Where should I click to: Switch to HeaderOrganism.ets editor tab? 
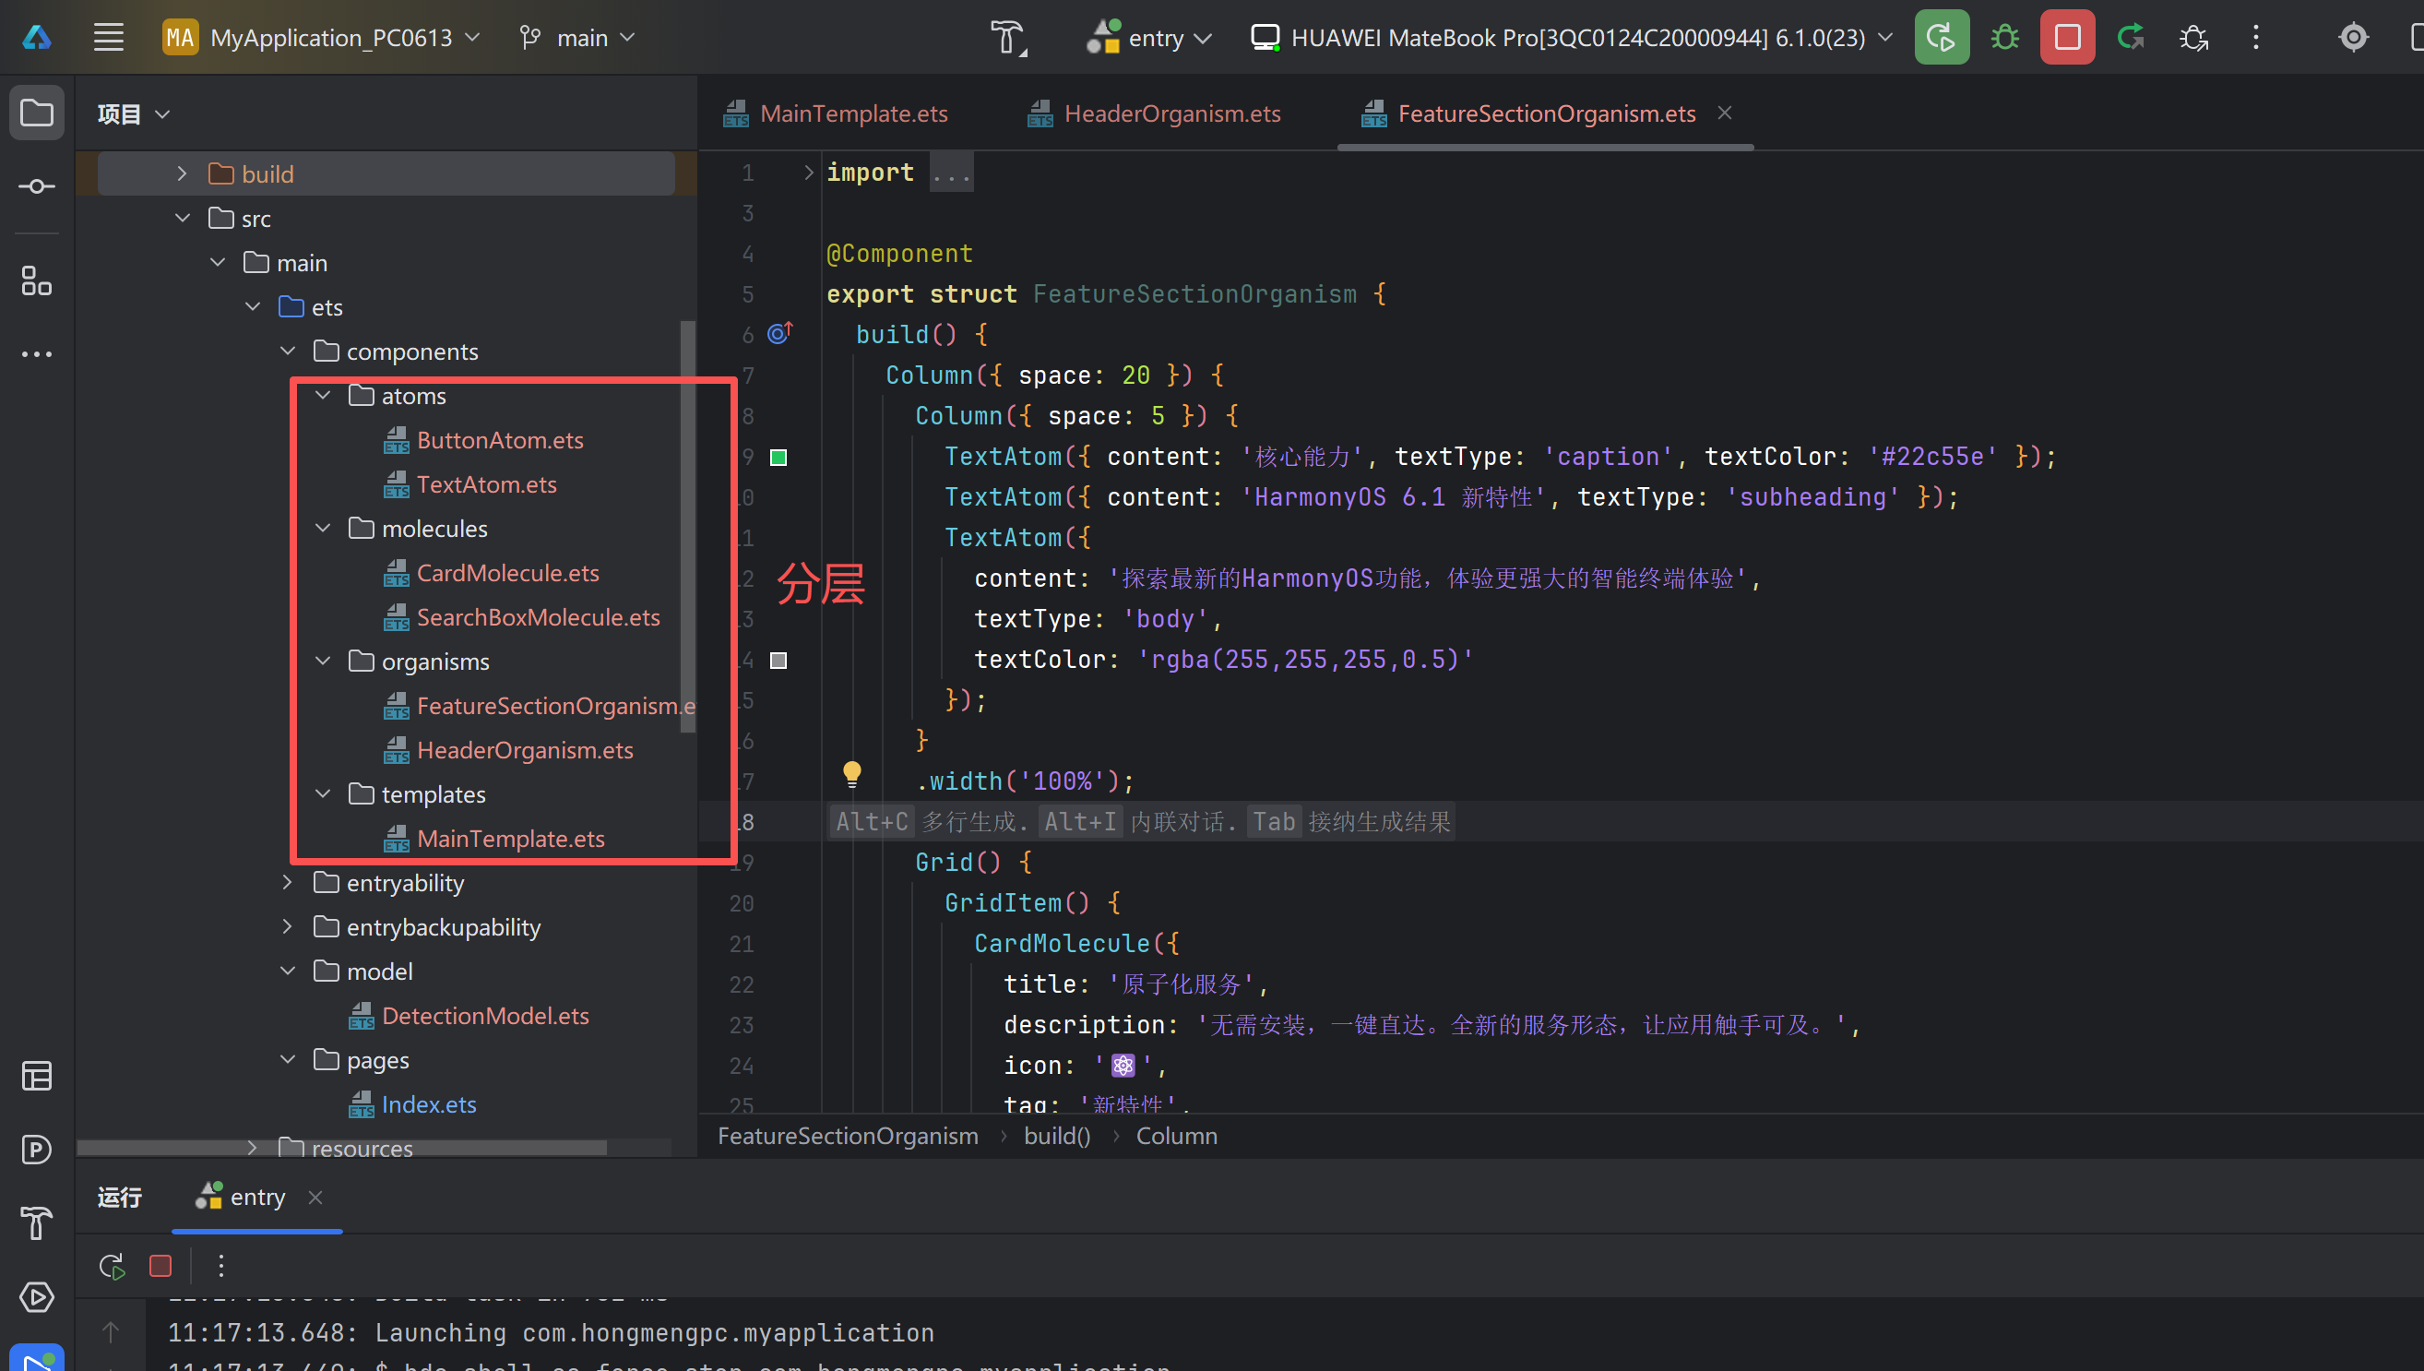pos(1154,113)
